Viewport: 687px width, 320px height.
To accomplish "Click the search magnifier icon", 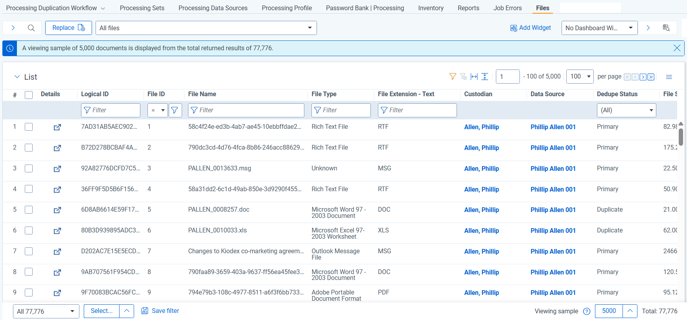I will click(x=31, y=28).
